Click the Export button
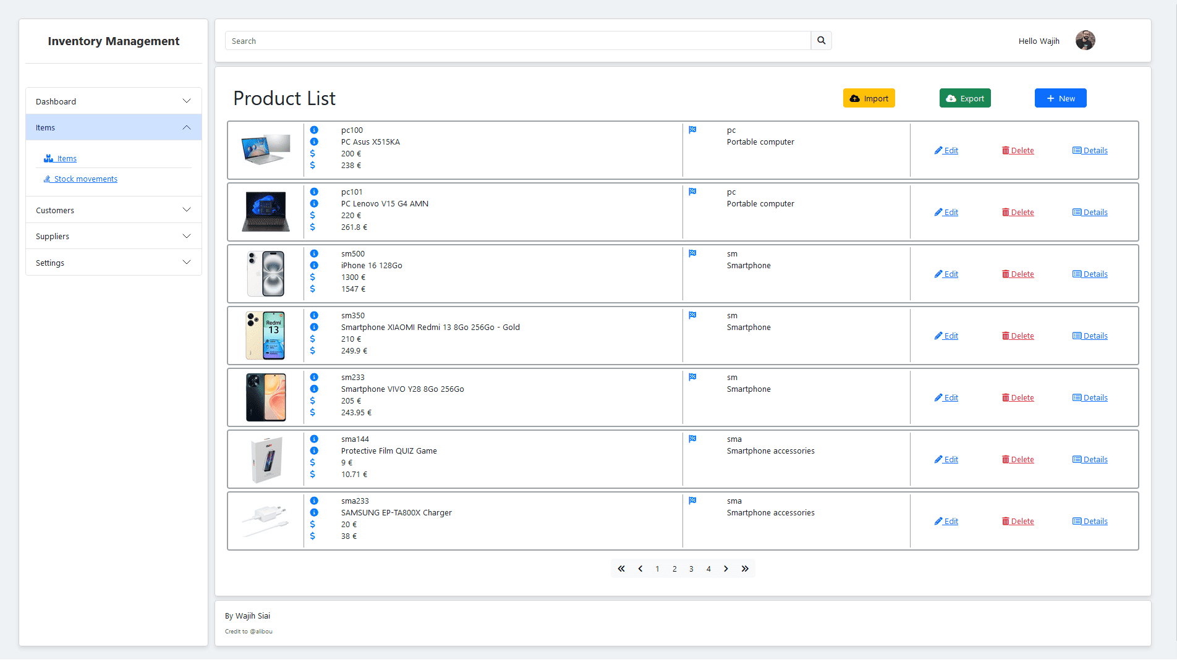Screen dimensions: 1177x660 [x=965, y=99]
